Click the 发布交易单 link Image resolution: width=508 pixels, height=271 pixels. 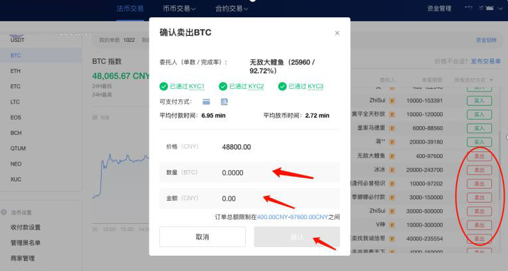[485, 61]
